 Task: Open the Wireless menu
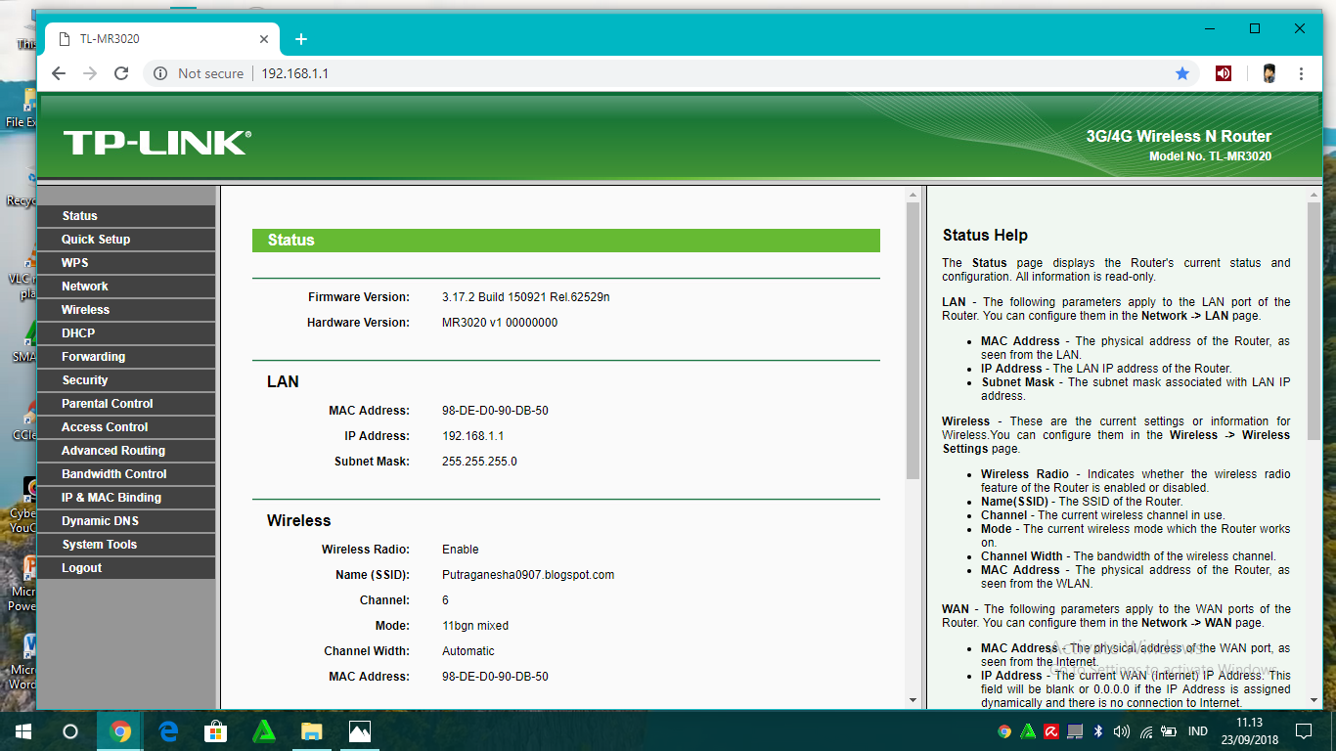click(x=125, y=310)
